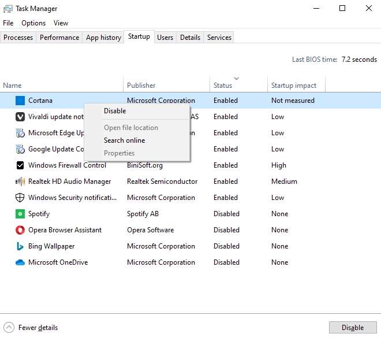Click the Bing Wallpaper icon
Screen dimensions: 381x341
coord(20,246)
